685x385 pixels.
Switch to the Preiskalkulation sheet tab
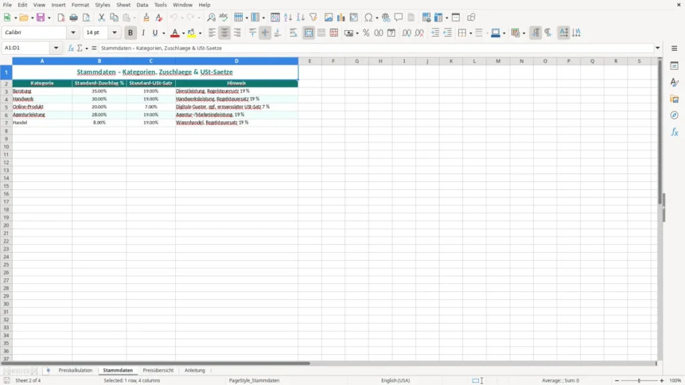76,370
